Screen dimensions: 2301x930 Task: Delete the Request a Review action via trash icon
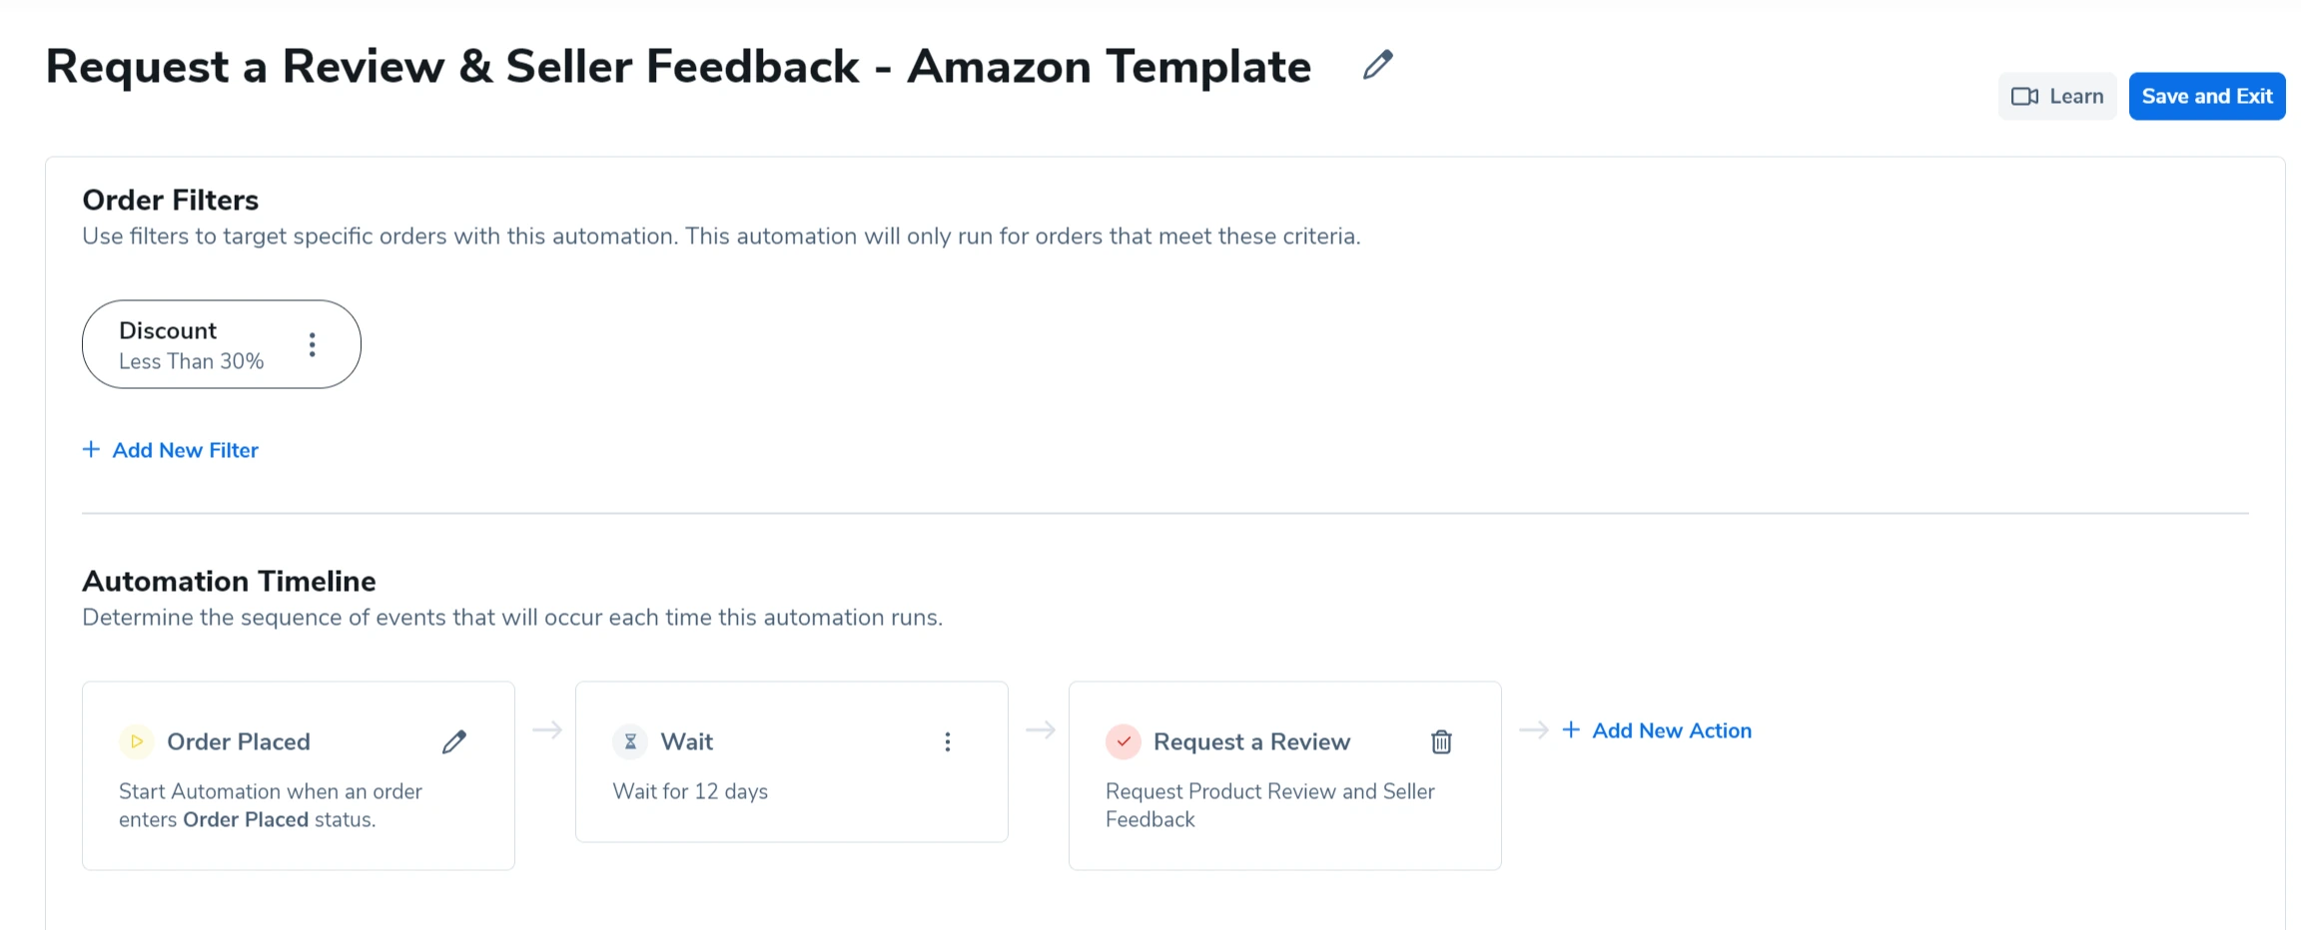point(1441,741)
